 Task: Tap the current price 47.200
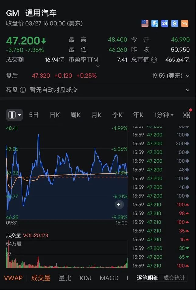coord(23,41)
